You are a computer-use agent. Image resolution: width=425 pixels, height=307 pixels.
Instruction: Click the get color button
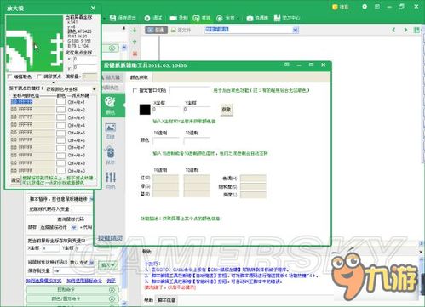(227, 110)
